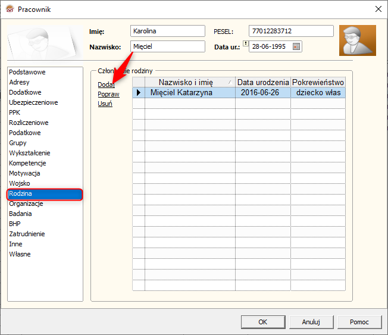This screenshot has width=388, height=335.
Task: Select the Rodzina section
Action: (45, 194)
